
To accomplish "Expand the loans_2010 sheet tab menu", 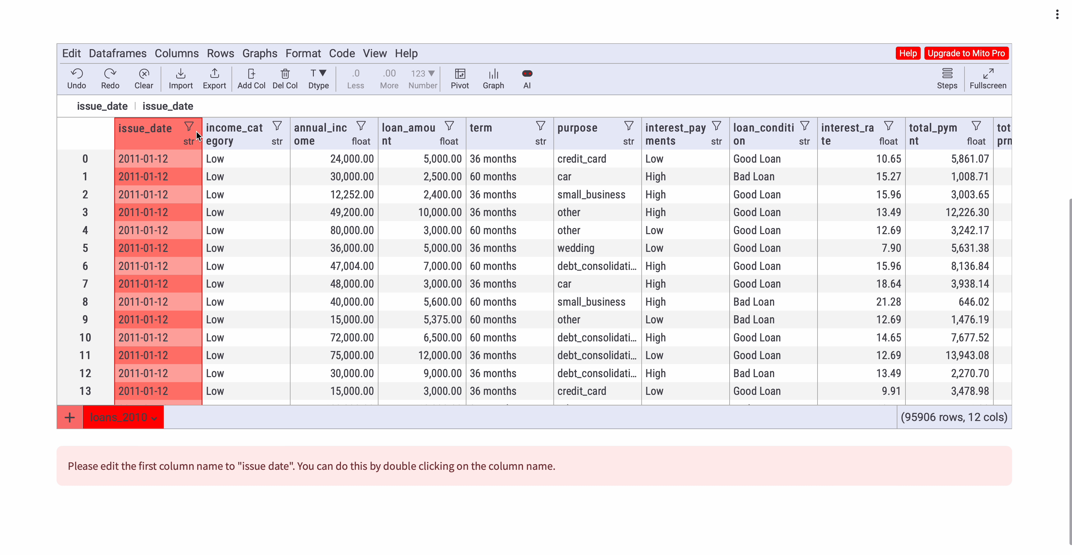I will [154, 418].
